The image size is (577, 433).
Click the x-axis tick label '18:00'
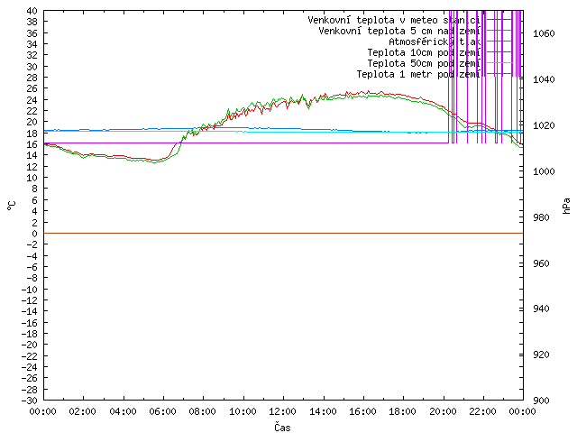[x=403, y=411]
